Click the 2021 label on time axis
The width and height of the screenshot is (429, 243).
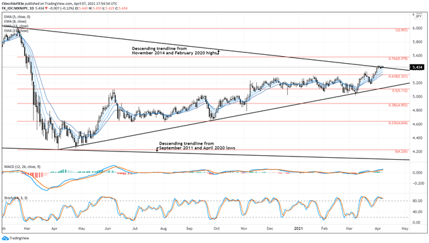[298, 228]
